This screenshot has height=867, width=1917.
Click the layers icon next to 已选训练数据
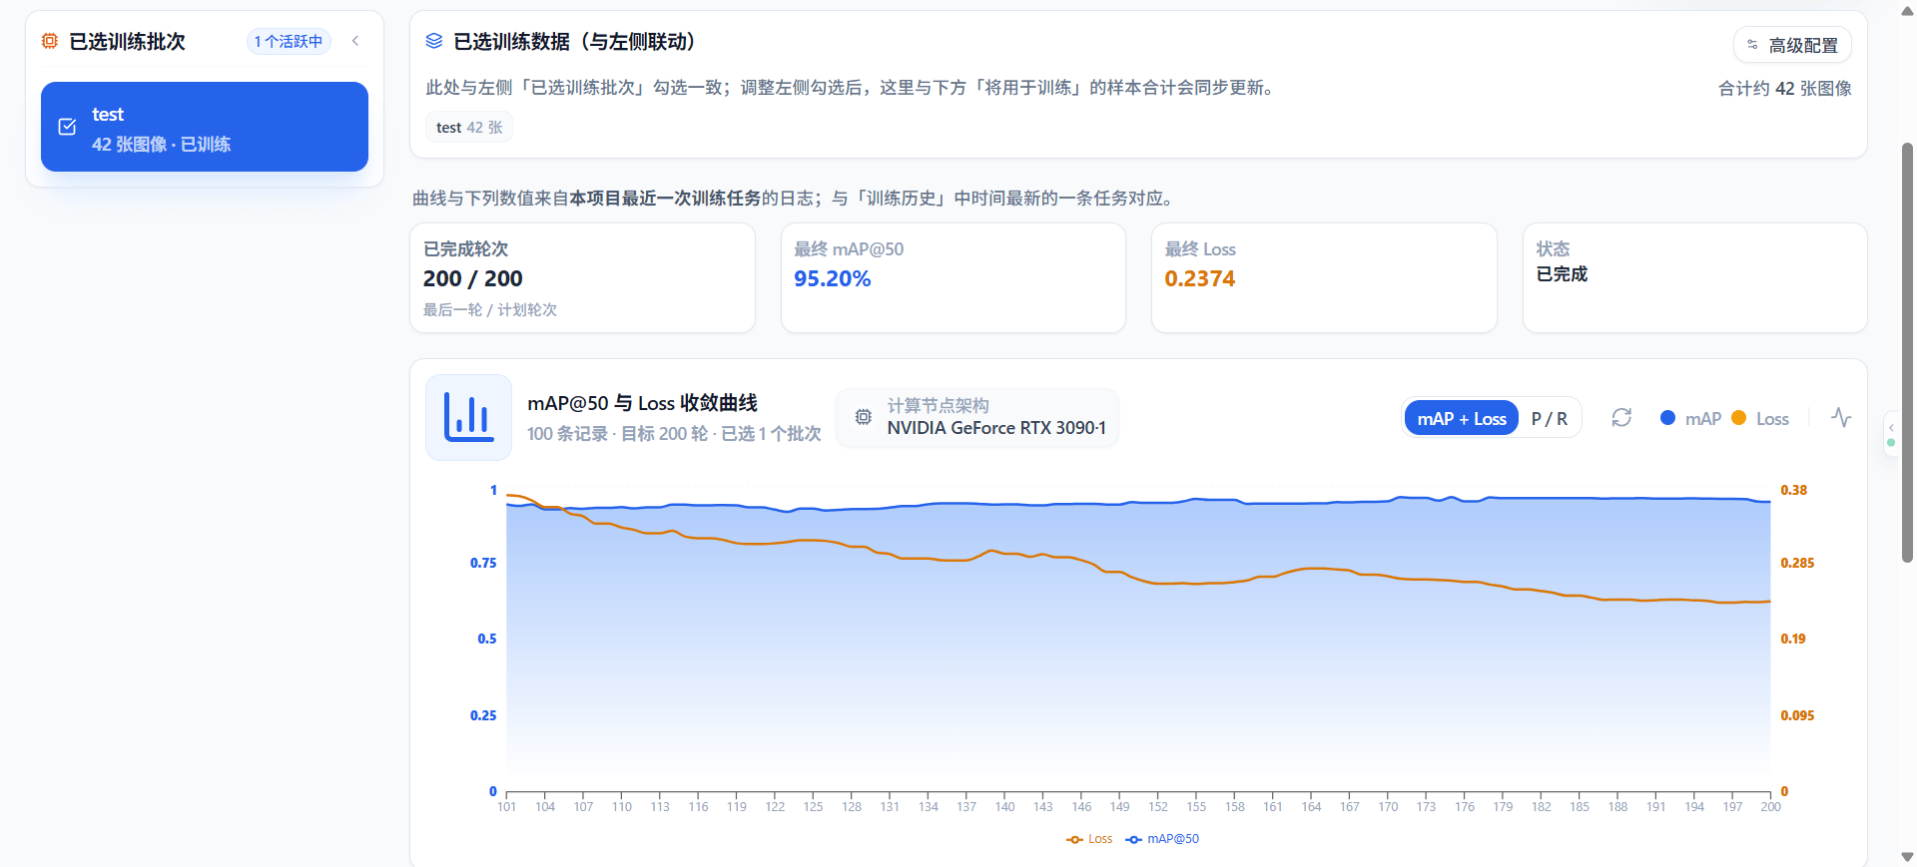[434, 41]
